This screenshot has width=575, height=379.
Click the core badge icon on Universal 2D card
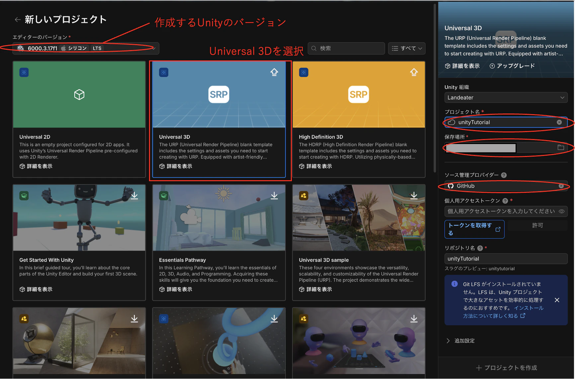coord(24,72)
